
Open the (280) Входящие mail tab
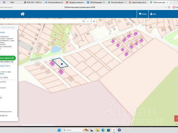(96, 2)
